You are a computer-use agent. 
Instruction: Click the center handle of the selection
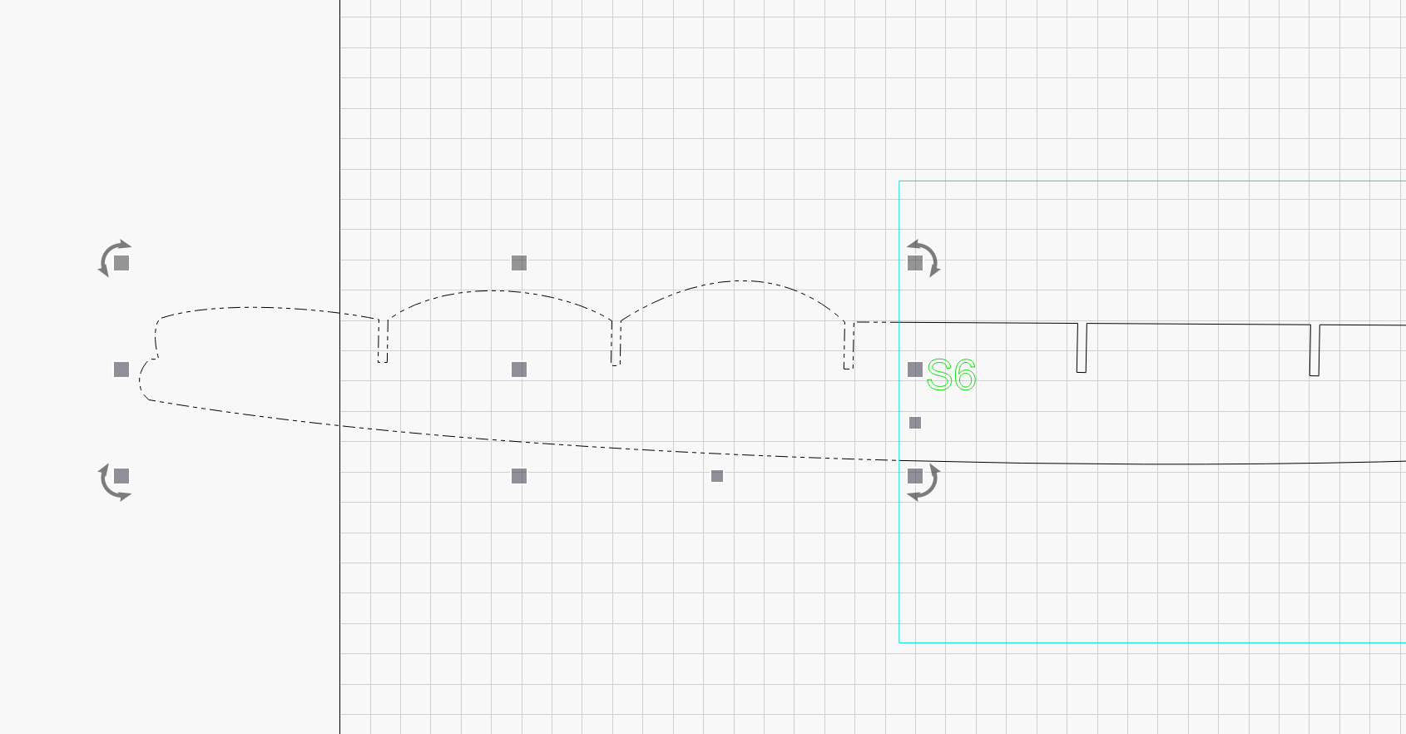[x=519, y=369]
